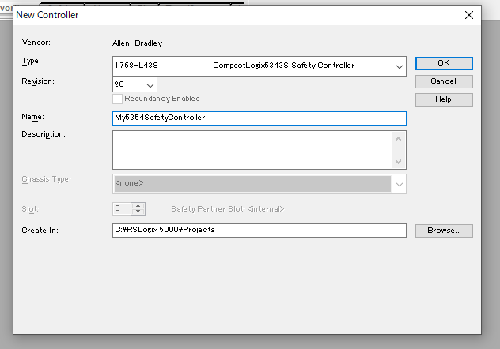The image size is (500, 349).
Task: Click Safety Partner Slot internal text
Action: (x=227, y=209)
